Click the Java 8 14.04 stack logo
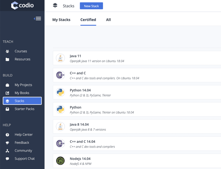The height and width of the screenshot is (169, 221). [x=60, y=127]
